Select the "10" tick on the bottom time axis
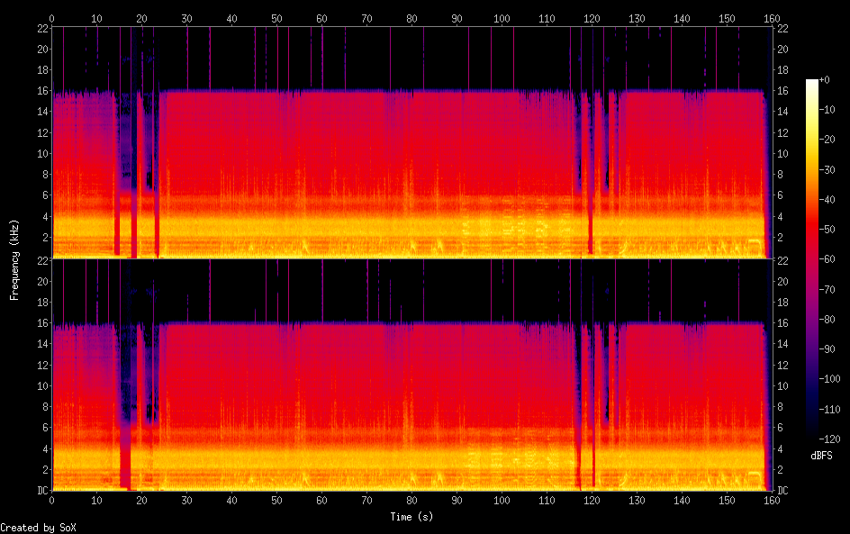The image size is (850, 534). tap(96, 501)
